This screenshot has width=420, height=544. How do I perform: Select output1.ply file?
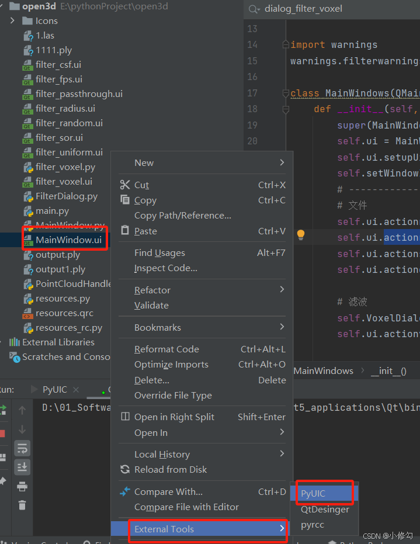[54, 269]
